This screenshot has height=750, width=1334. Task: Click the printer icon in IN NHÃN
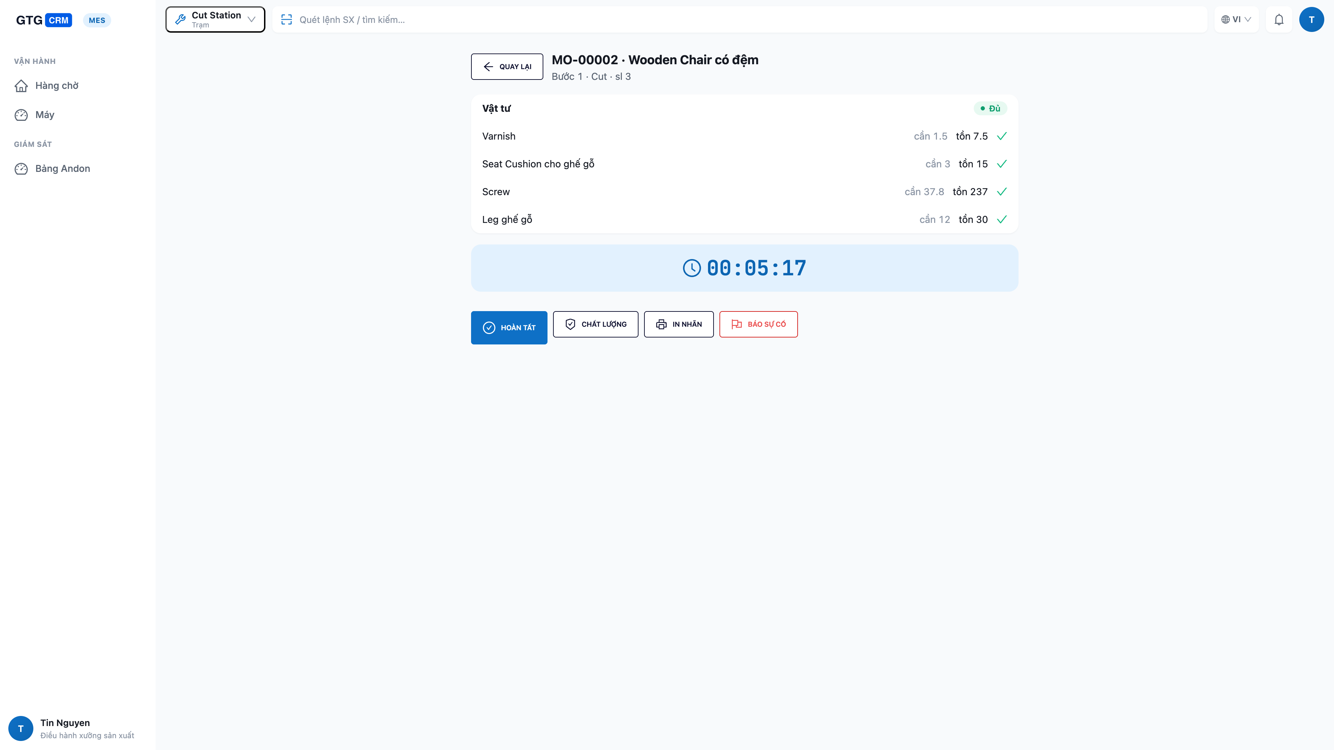coord(661,324)
